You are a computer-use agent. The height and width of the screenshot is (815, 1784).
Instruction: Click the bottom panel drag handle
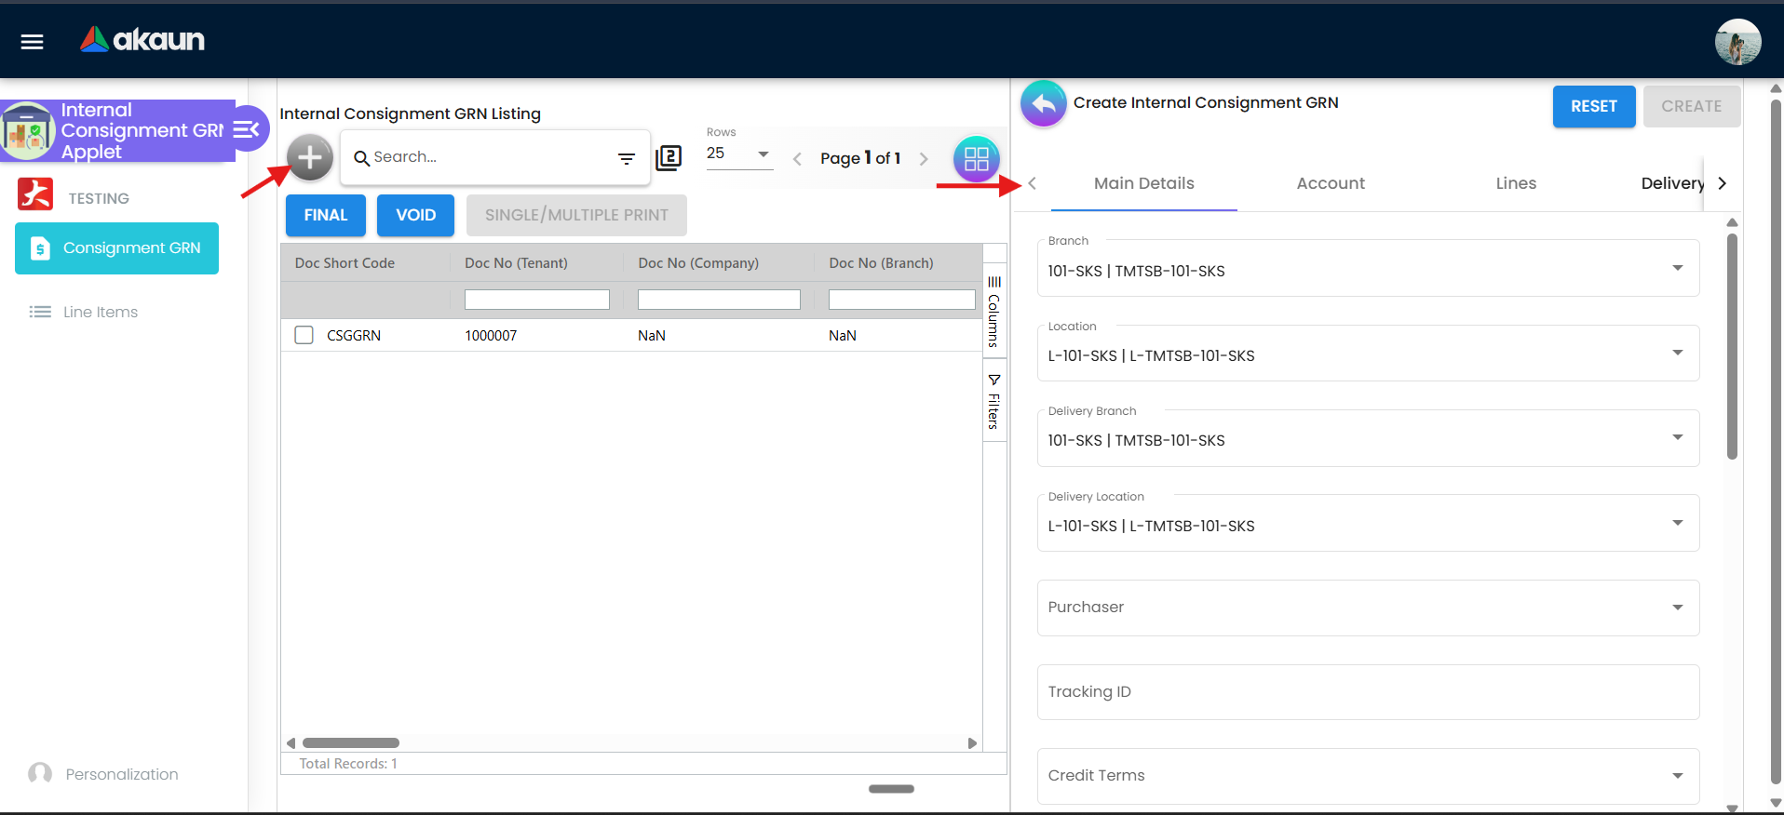tap(891, 789)
